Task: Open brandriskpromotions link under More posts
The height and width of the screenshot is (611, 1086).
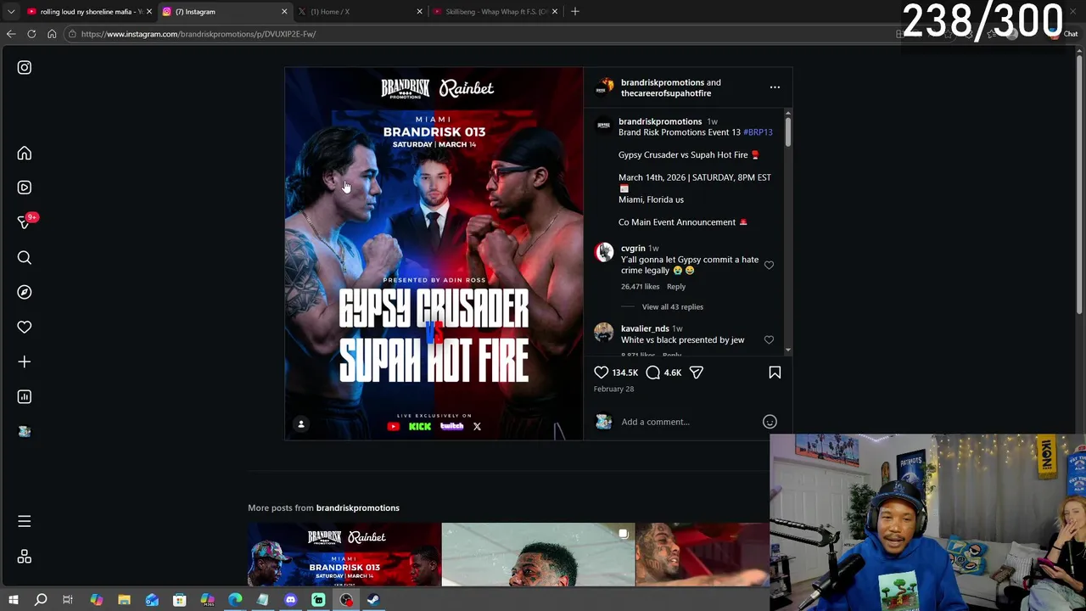Action: coord(357,507)
